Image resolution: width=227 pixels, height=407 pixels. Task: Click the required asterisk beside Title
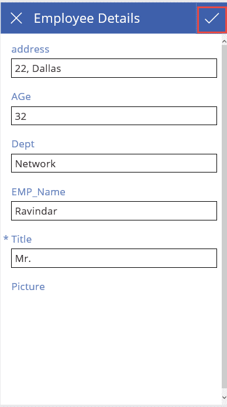[6, 239]
